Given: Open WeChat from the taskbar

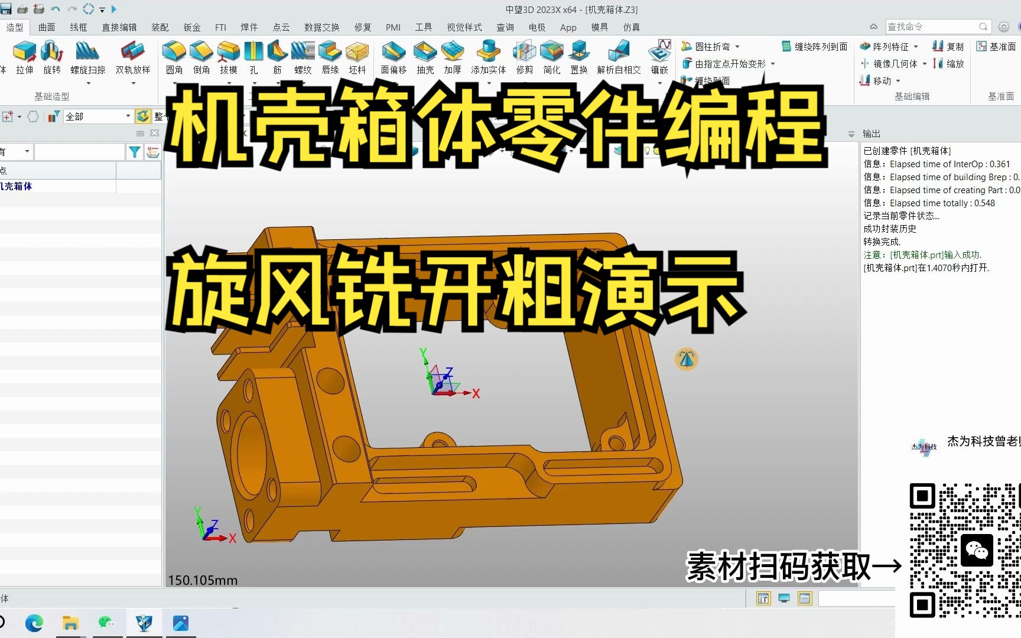Looking at the screenshot, I should point(107,623).
